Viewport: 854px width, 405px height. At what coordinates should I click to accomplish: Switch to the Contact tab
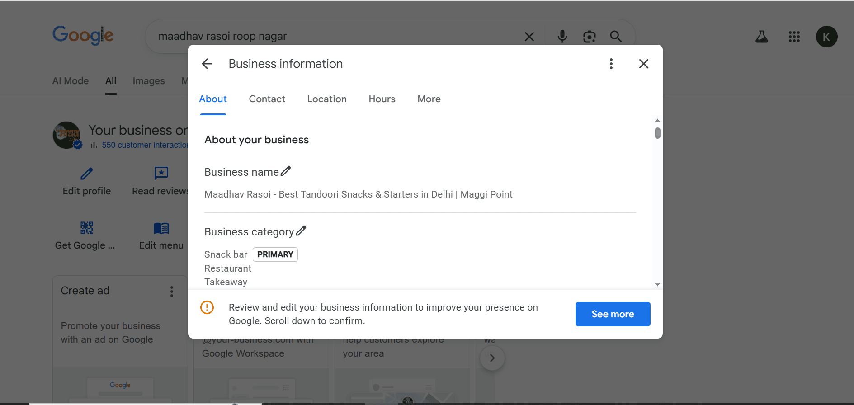pos(267,99)
